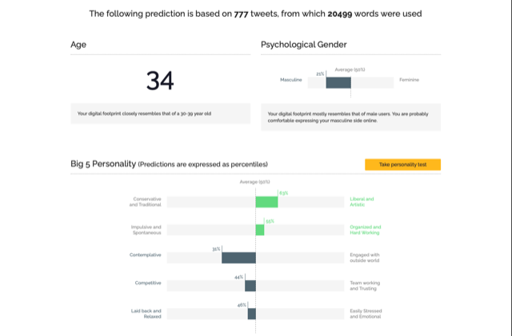Click the green Liberal and Artistic bar

click(x=266, y=202)
